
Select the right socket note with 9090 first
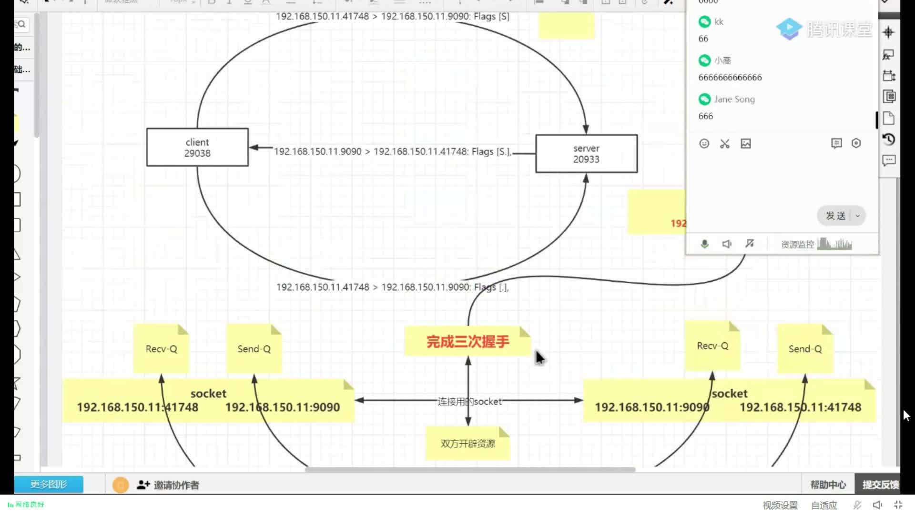(x=729, y=401)
